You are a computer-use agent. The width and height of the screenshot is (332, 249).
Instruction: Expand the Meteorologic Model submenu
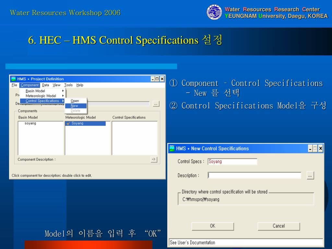(x=43, y=96)
